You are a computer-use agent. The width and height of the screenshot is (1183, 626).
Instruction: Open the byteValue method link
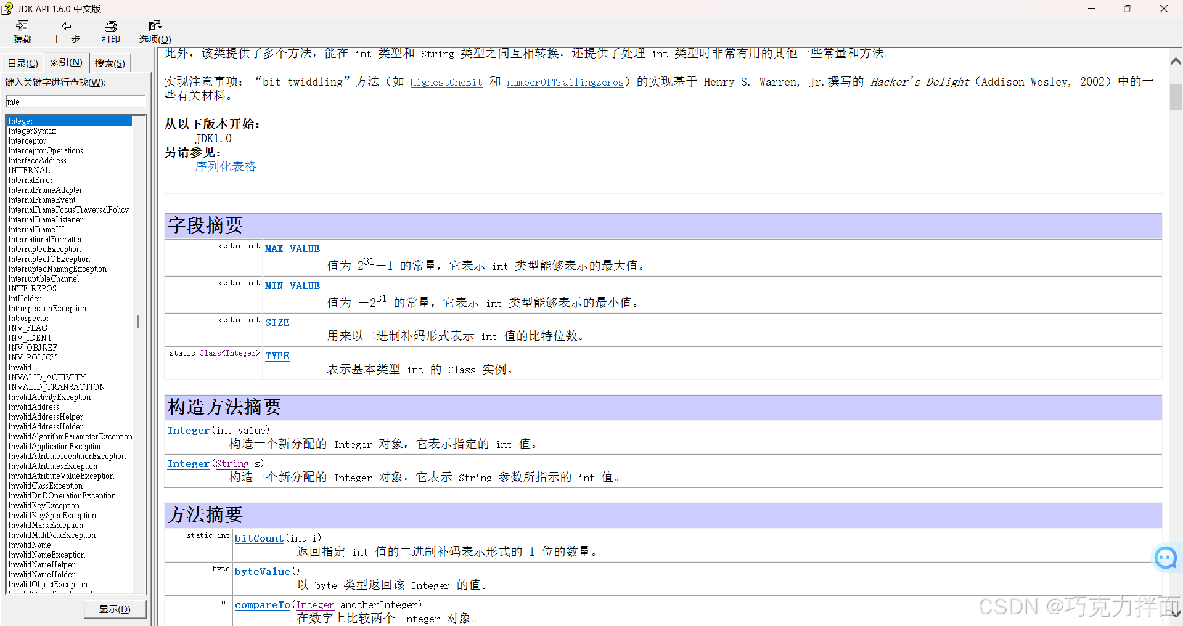point(263,572)
